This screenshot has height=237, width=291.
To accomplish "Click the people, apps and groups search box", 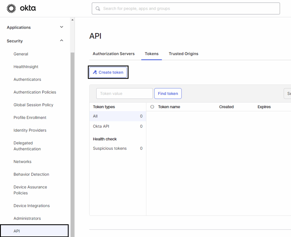I will [x=186, y=9].
